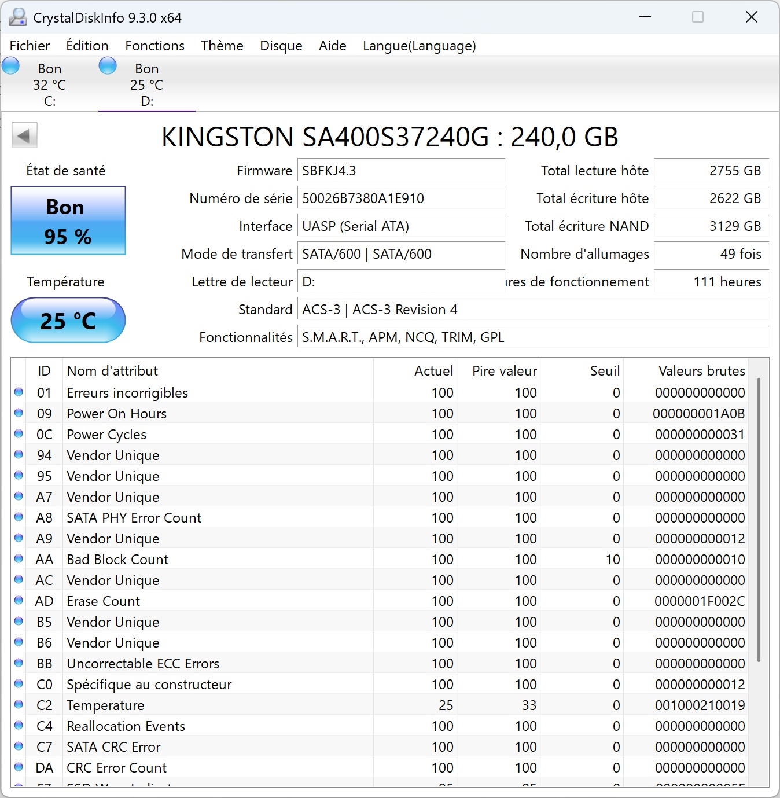Click threshold value 10 of Bad Block Count

(613, 560)
